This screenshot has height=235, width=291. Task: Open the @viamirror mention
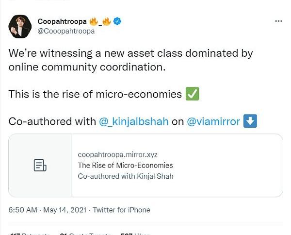click(213, 121)
